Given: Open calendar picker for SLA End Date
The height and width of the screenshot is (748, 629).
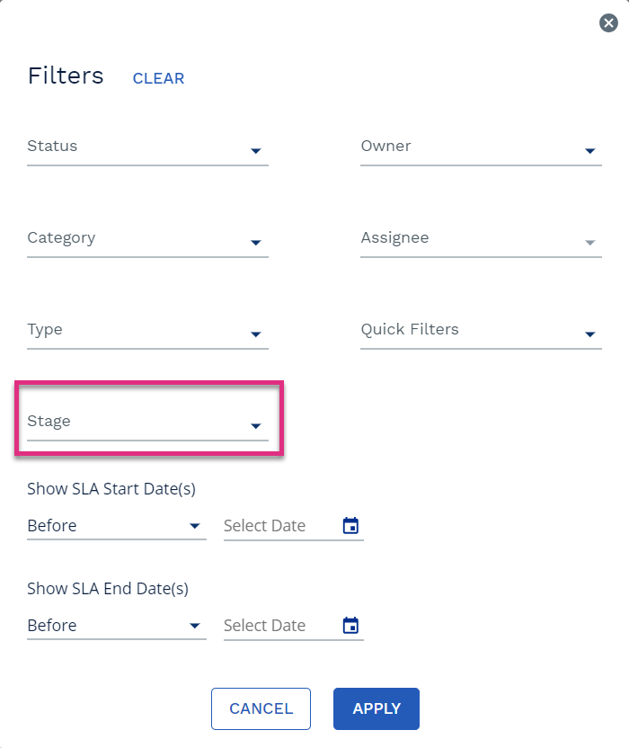Looking at the screenshot, I should point(351,625).
